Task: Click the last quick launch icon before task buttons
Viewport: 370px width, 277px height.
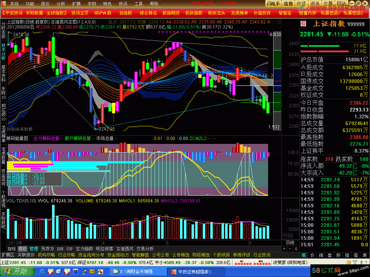Action: [x=100, y=272]
